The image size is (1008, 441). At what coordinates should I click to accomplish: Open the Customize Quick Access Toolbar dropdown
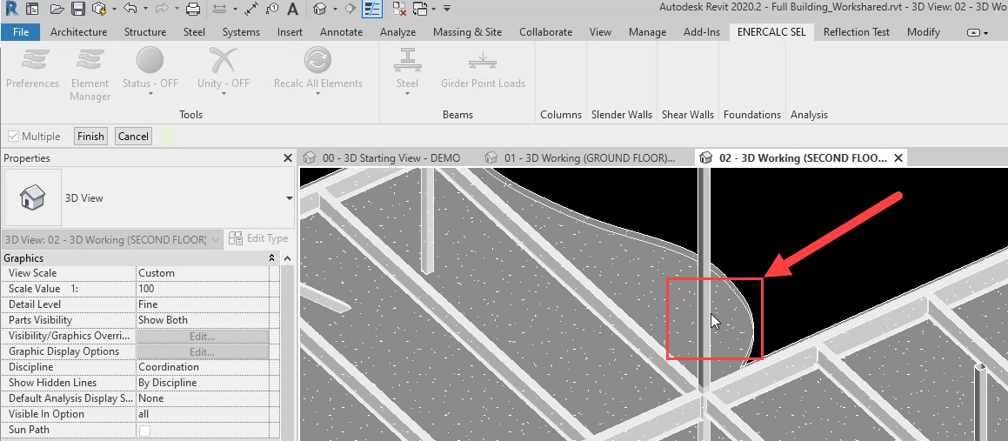[447, 9]
